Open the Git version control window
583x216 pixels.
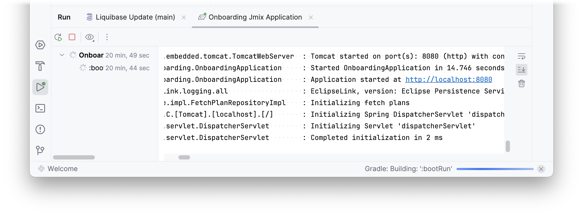pyautogui.click(x=40, y=151)
